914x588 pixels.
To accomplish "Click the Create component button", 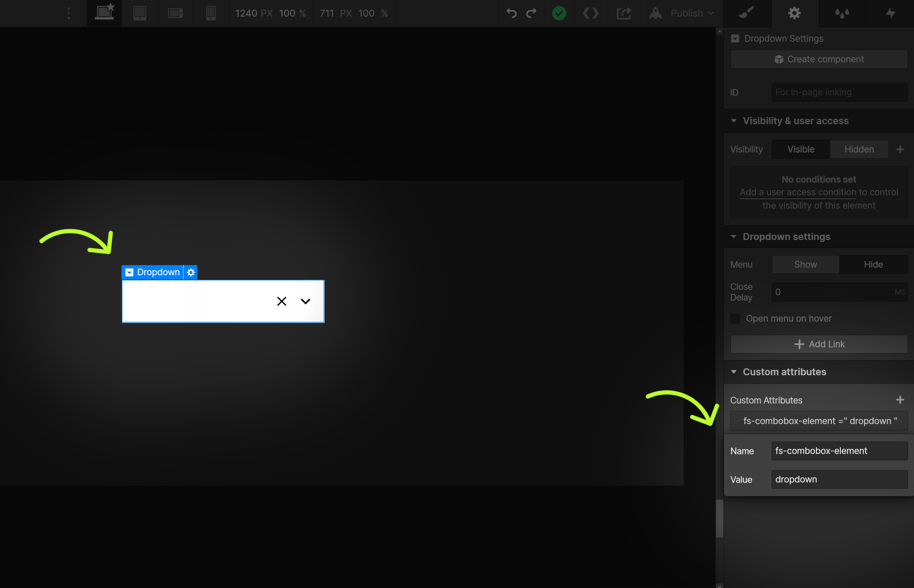I will pos(818,59).
